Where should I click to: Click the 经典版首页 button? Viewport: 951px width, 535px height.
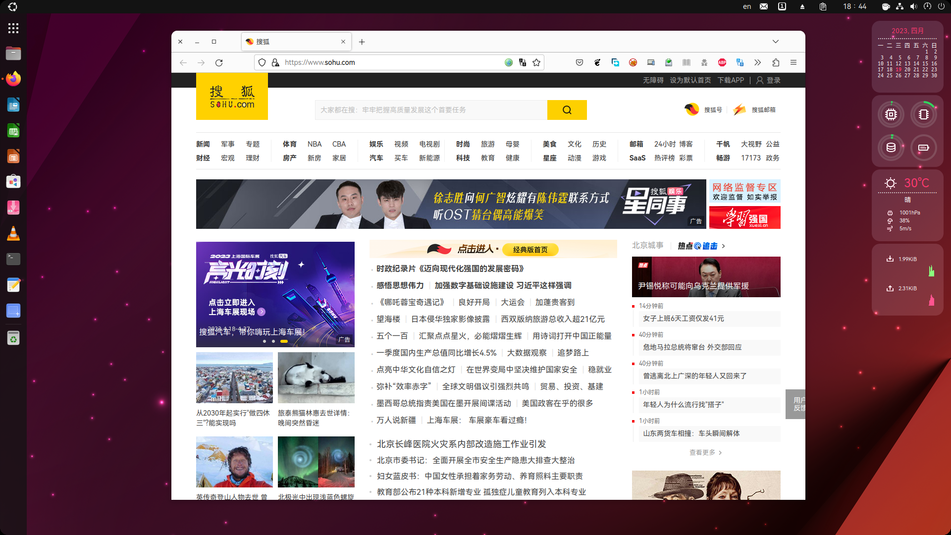pos(530,250)
